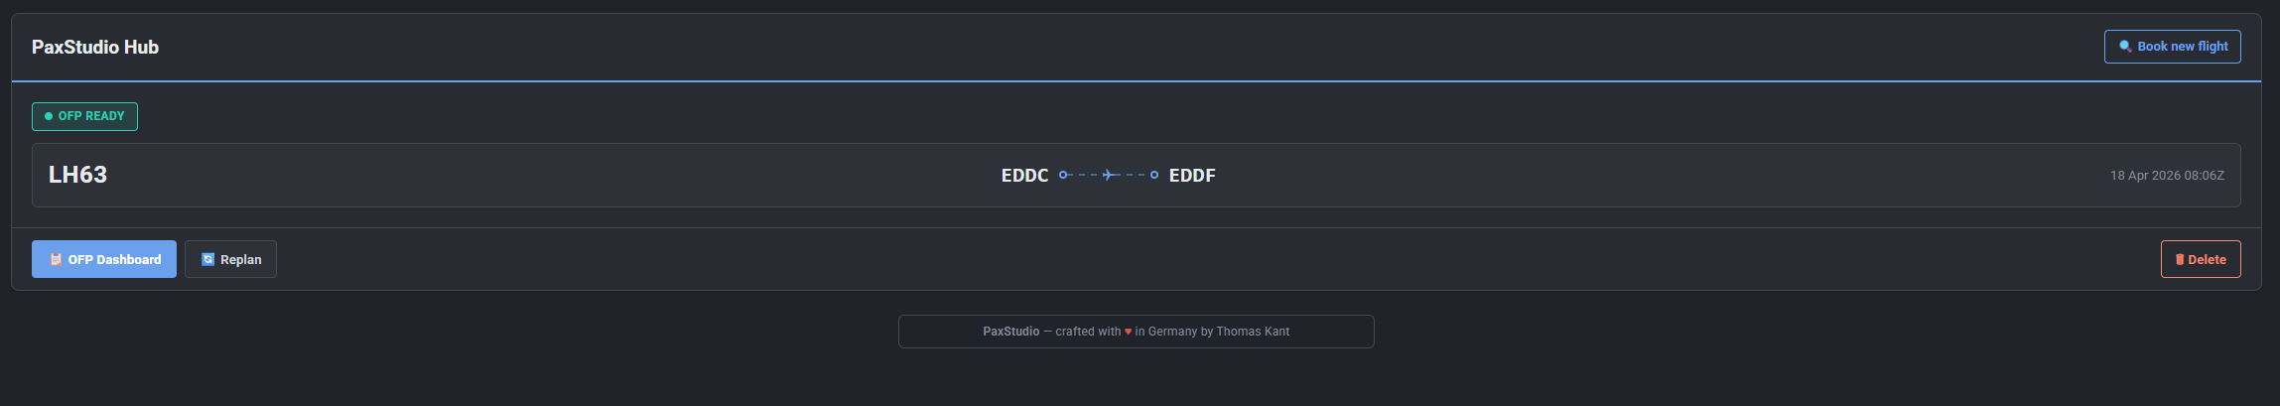Open the OFP Dashboard
Screen dimensions: 2280x406
[x=104, y=259]
